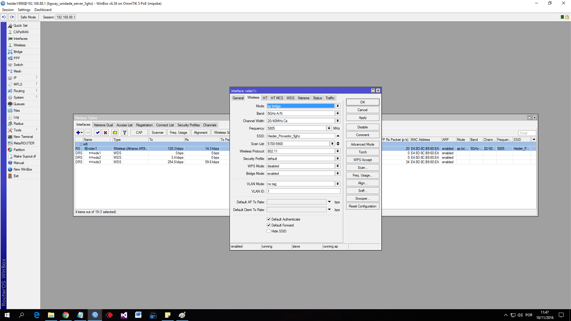Viewport: 571px width, 321px height.
Task: Click the yellow comment icon in toolbar
Action: tap(115, 133)
